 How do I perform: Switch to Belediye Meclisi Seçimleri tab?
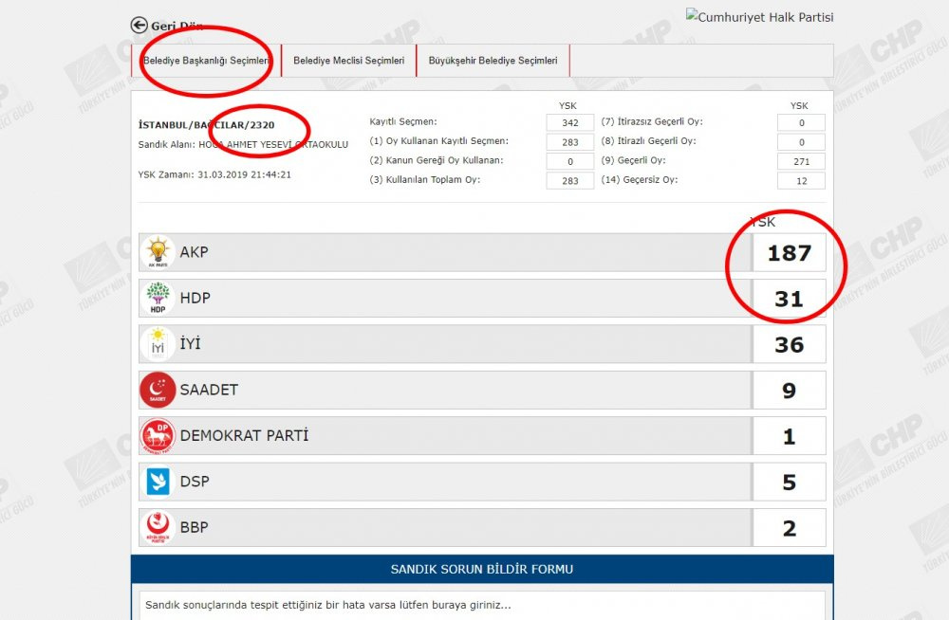tap(348, 61)
